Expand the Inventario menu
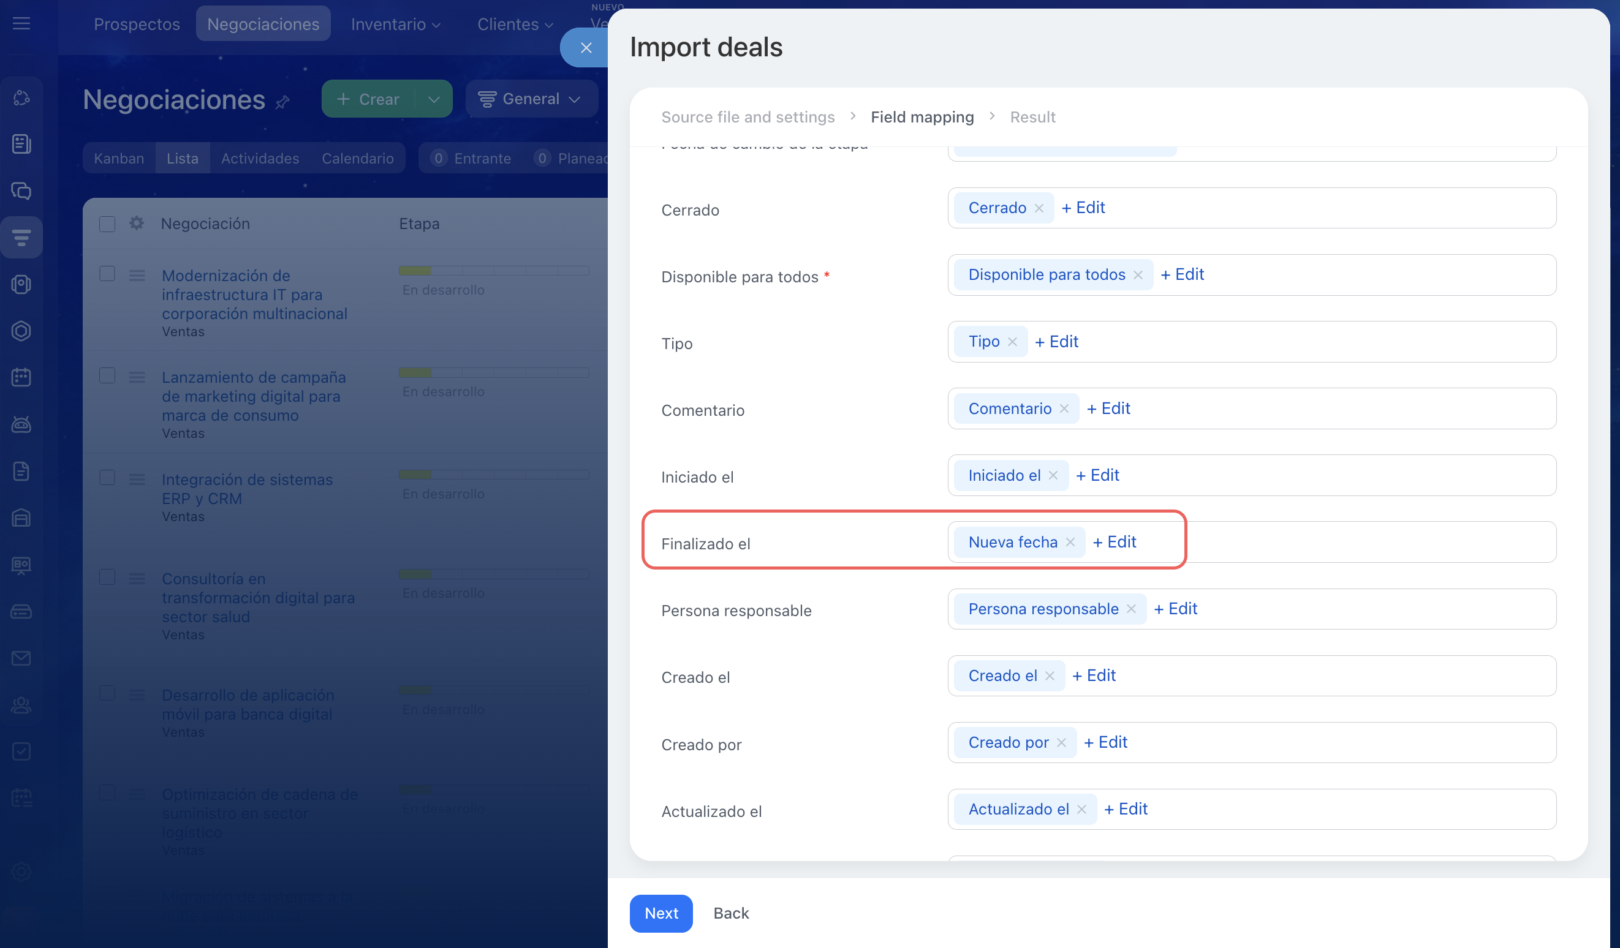 pyautogui.click(x=395, y=24)
